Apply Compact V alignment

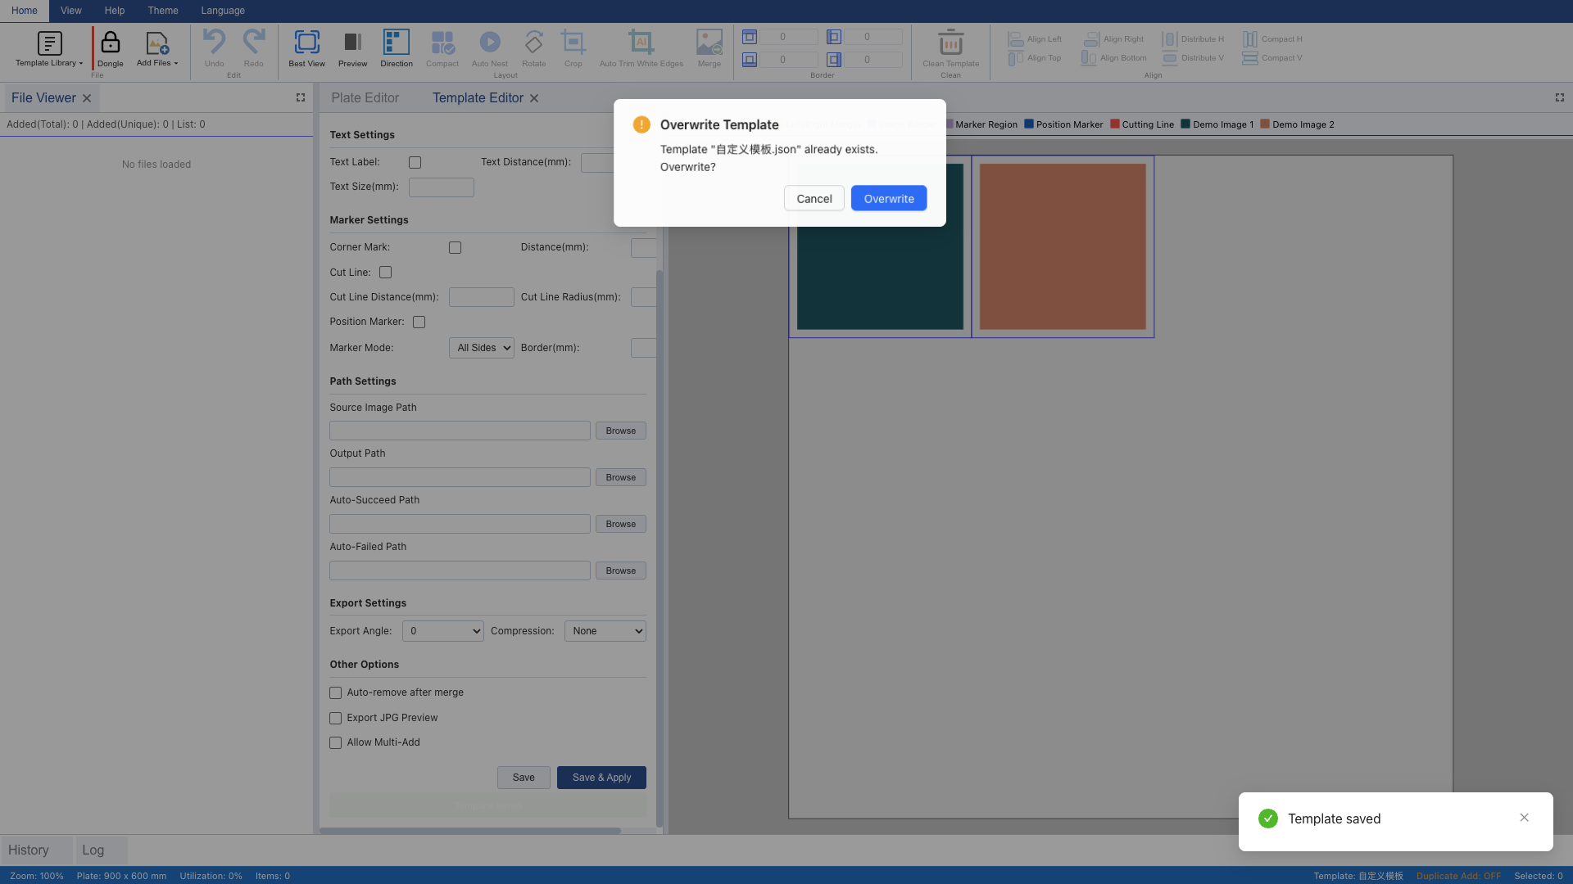1272,58
